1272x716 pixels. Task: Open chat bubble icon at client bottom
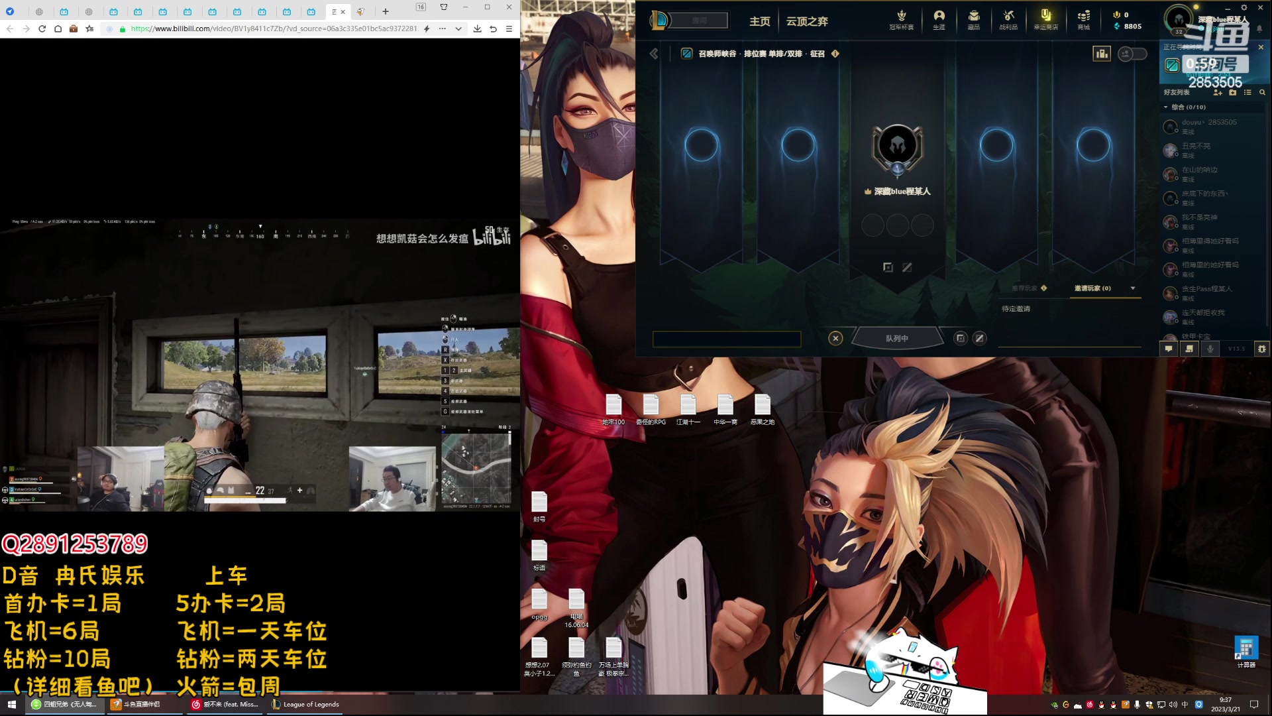[x=1169, y=348]
